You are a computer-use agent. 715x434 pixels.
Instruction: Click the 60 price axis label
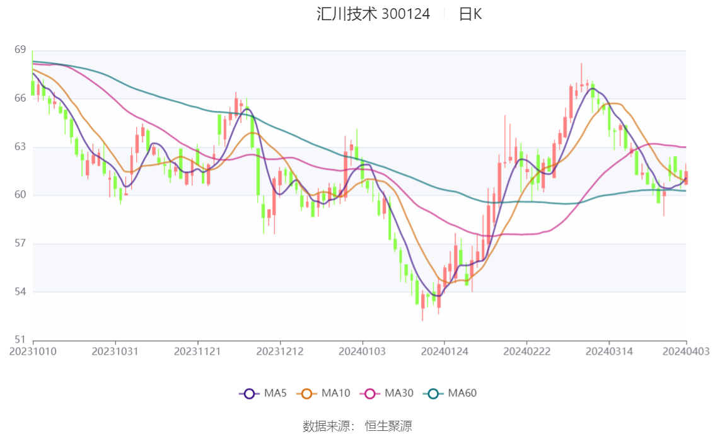(20, 195)
